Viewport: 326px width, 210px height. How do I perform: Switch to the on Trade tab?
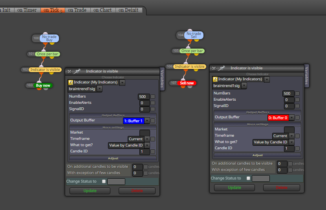pos(77,10)
